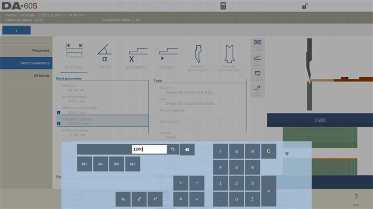
Task: Click the Mc memory clear button
Action: [132, 164]
